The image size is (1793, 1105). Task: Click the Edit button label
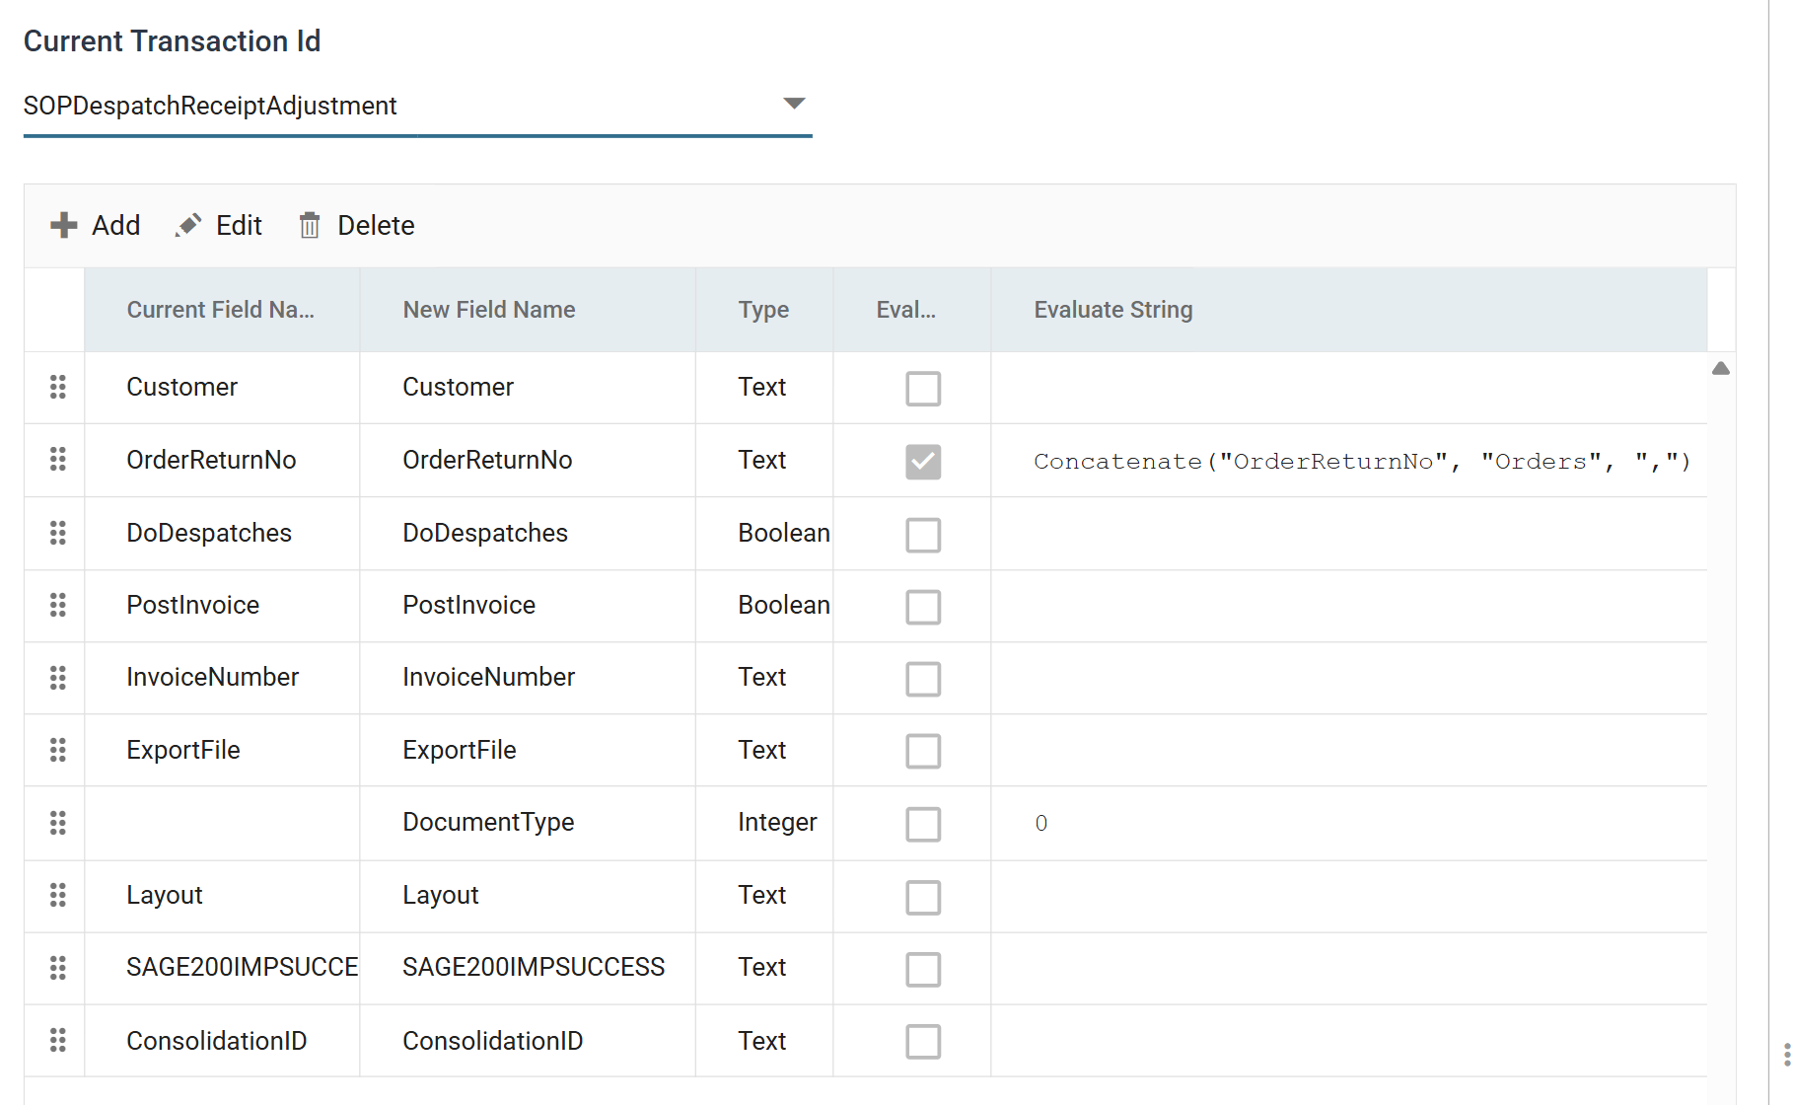tap(239, 225)
